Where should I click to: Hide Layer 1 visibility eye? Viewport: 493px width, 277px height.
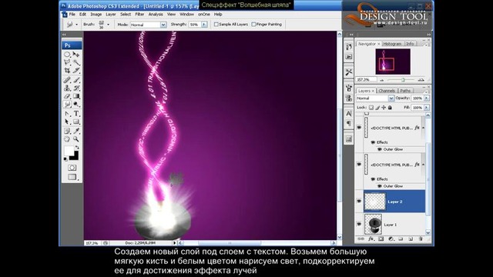(x=359, y=224)
